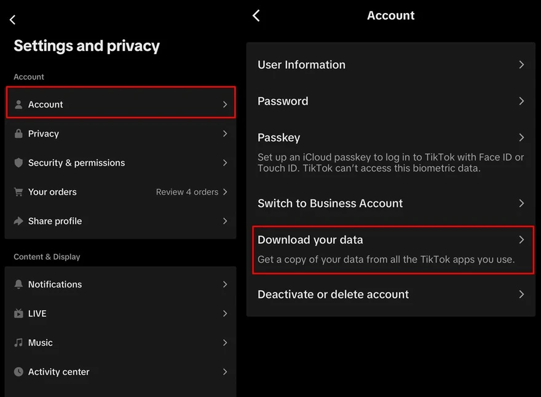Click the music note icon
541x397 pixels.
click(x=18, y=343)
